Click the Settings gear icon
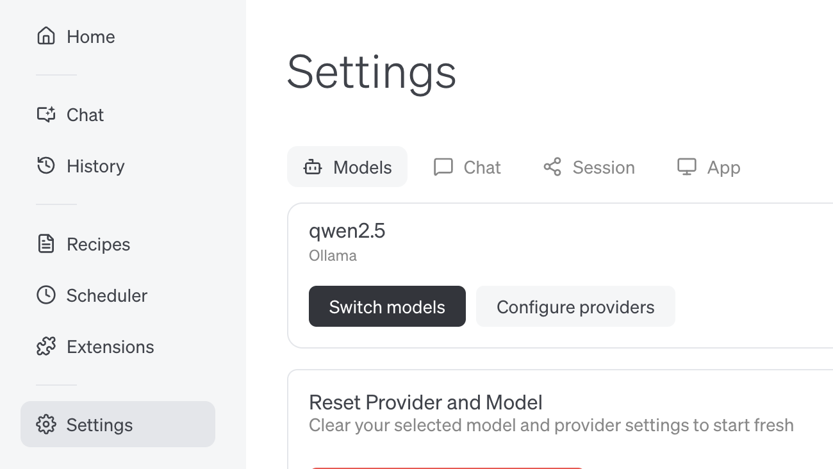Viewport: 833px width, 469px height. 45,424
